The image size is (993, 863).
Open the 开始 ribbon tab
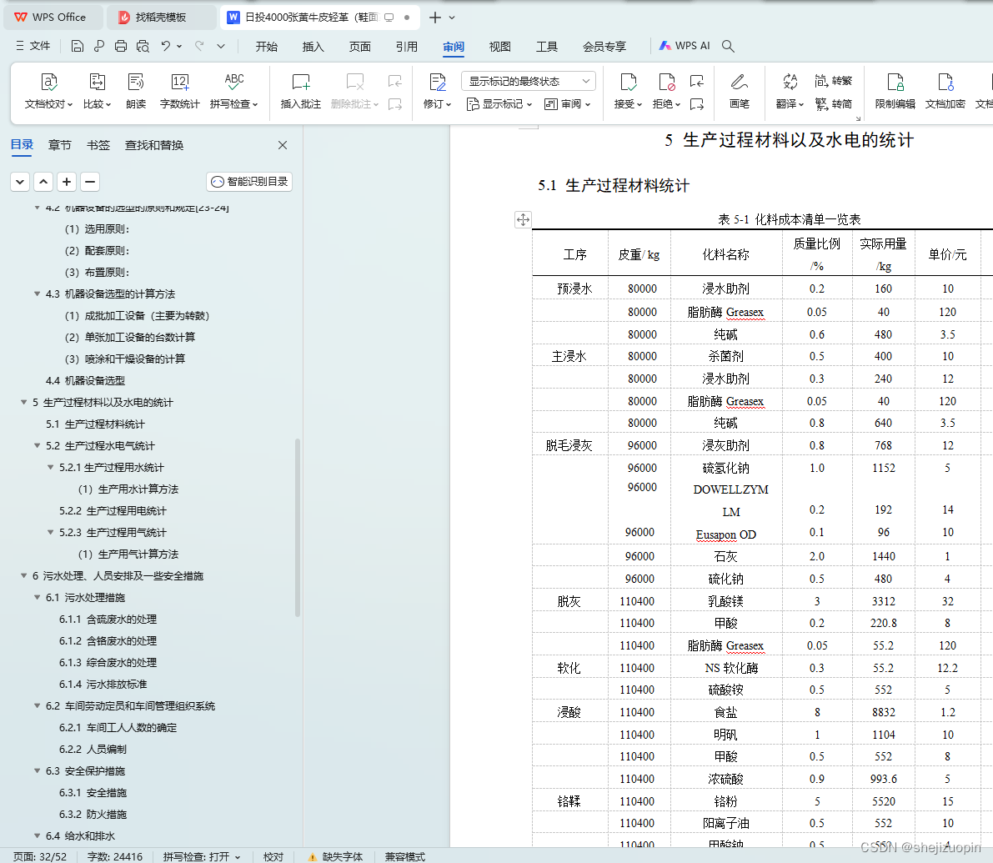click(x=267, y=46)
